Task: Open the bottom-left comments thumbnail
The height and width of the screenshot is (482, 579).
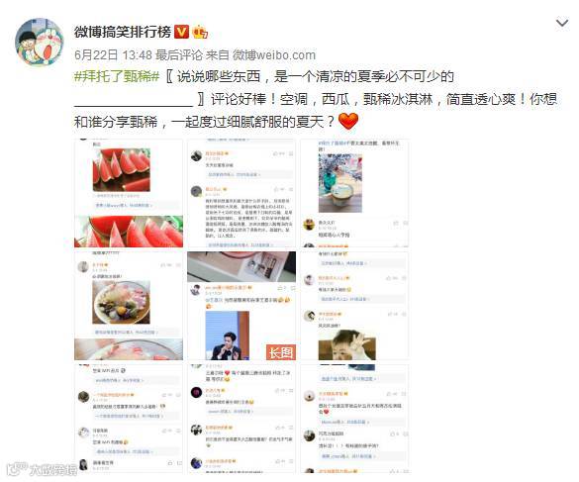Action: 129,419
